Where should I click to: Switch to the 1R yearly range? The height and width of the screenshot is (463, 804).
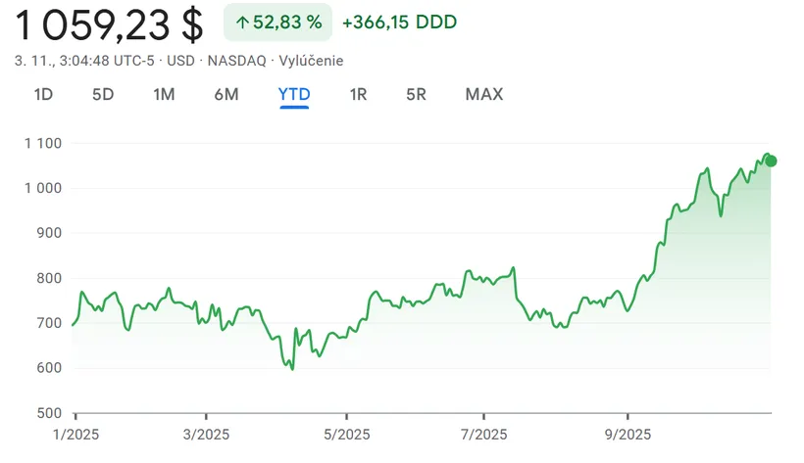click(358, 94)
